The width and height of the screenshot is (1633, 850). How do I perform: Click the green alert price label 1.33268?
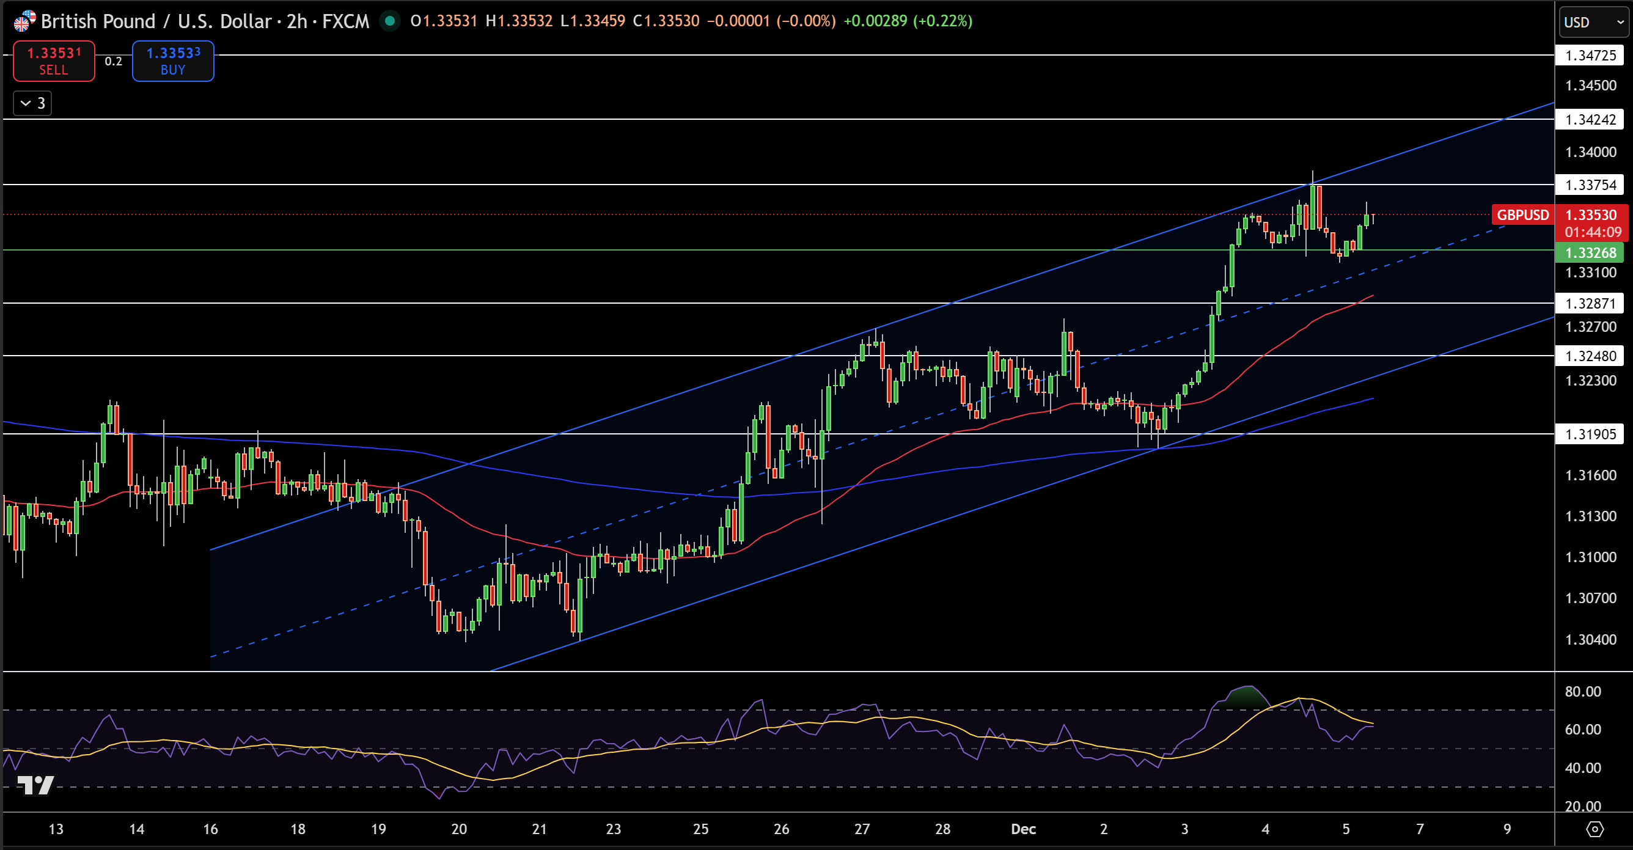tap(1591, 253)
